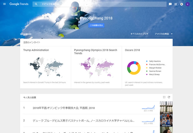
Task: Click sparkline chart for story 2
Action: [148, 120]
